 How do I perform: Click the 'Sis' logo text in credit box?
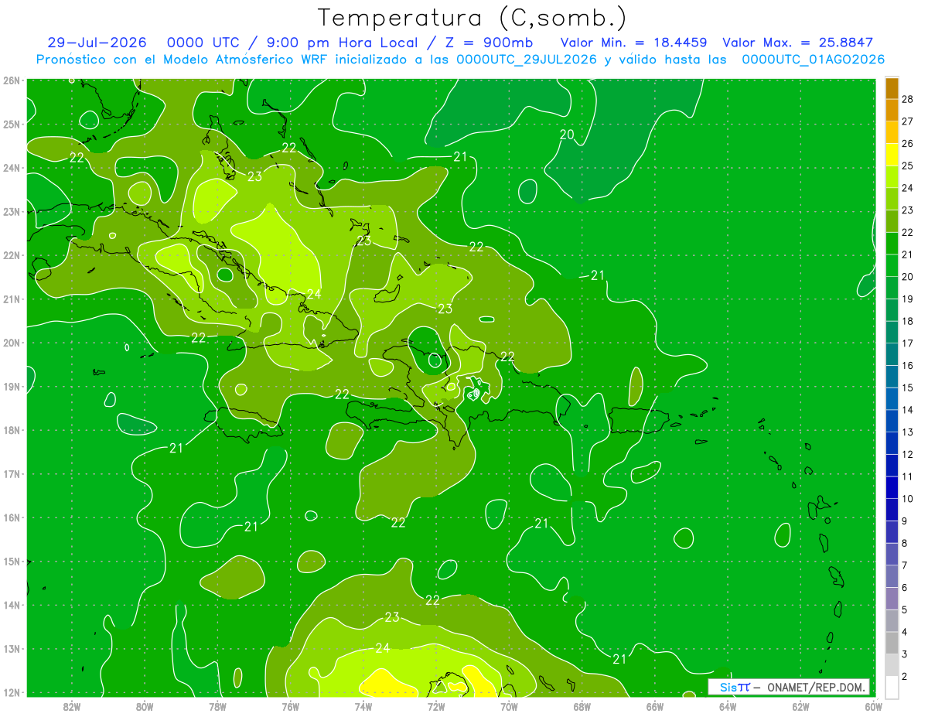point(728,687)
